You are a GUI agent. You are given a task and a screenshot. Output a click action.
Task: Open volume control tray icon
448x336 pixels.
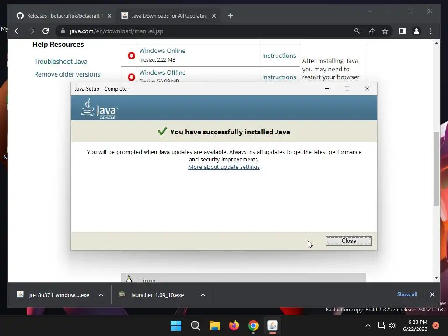392,325
